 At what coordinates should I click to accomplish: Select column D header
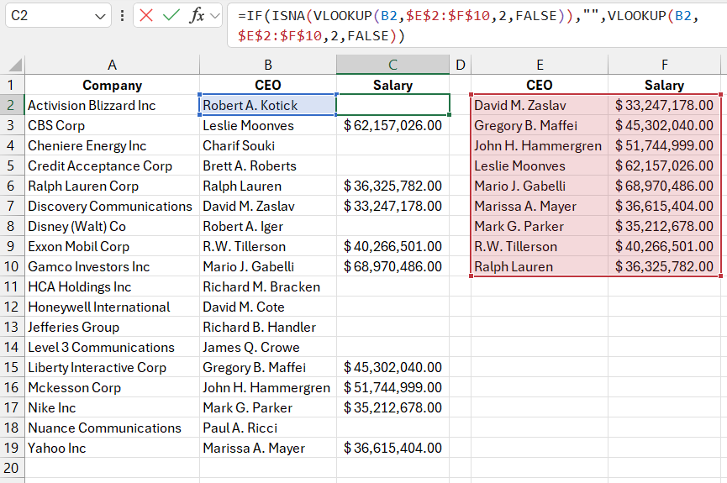point(460,65)
